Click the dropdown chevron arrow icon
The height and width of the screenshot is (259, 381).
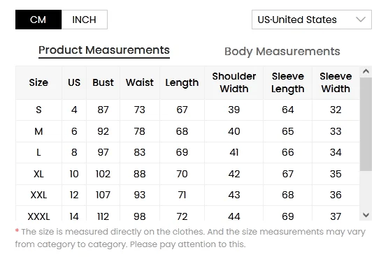coord(361,20)
